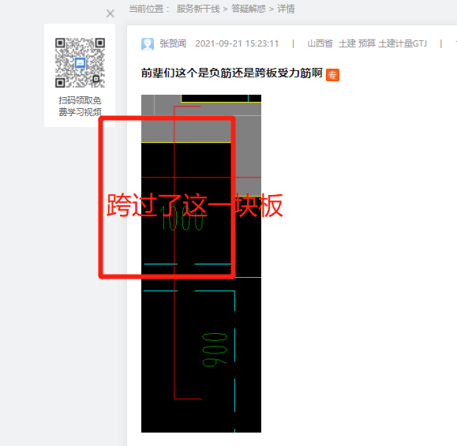Close the QR code promo panel
Screen dimensions: 457x446
pyautogui.click(x=111, y=13)
